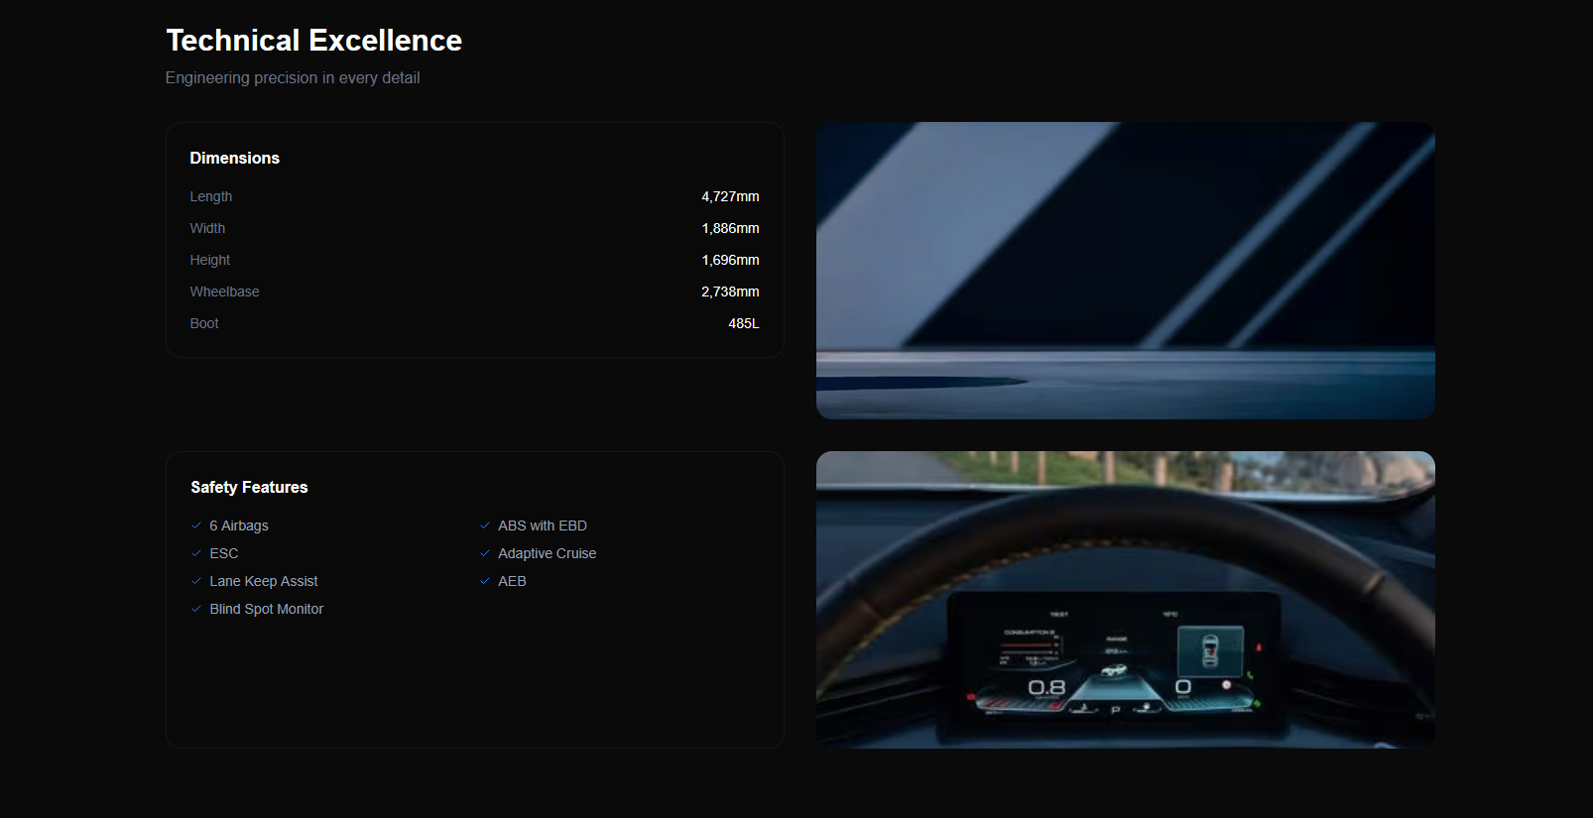Viewport: 1593px width, 818px height.
Task: Click the checkmark icon beside 6 Airbags
Action: tap(196, 526)
